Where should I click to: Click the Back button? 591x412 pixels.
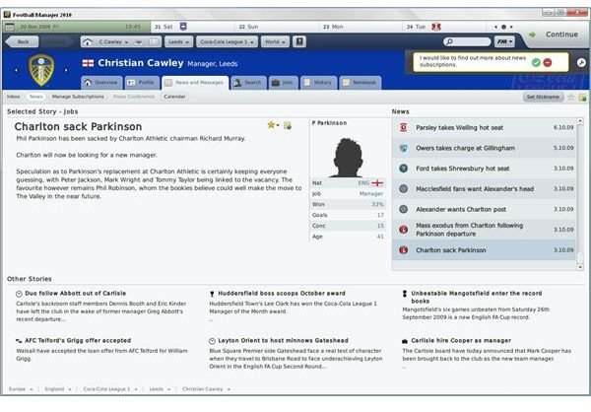point(23,41)
